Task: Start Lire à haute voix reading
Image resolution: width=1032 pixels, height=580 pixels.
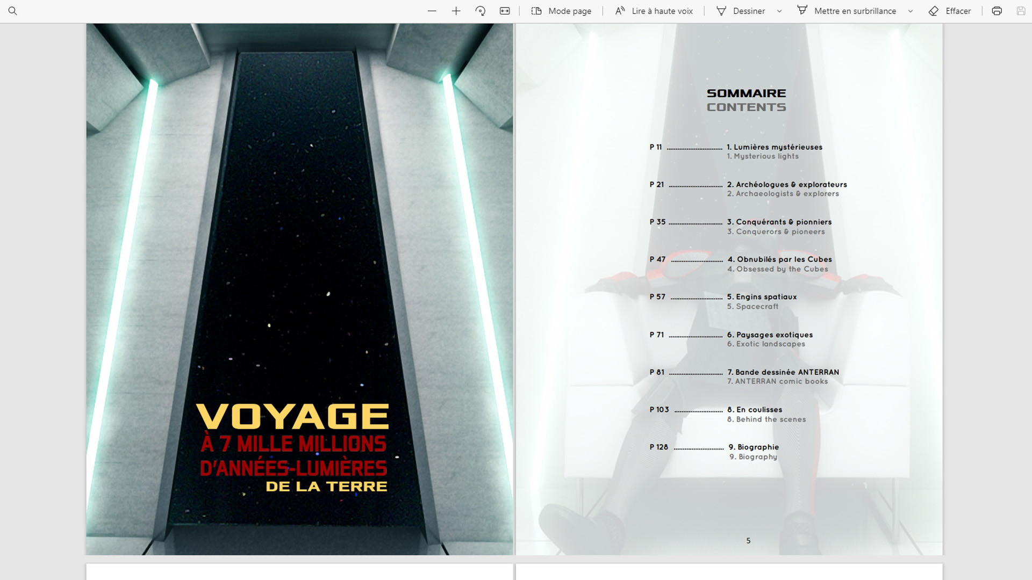Action: 654,11
